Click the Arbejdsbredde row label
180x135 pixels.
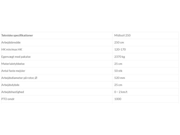coord(11,43)
